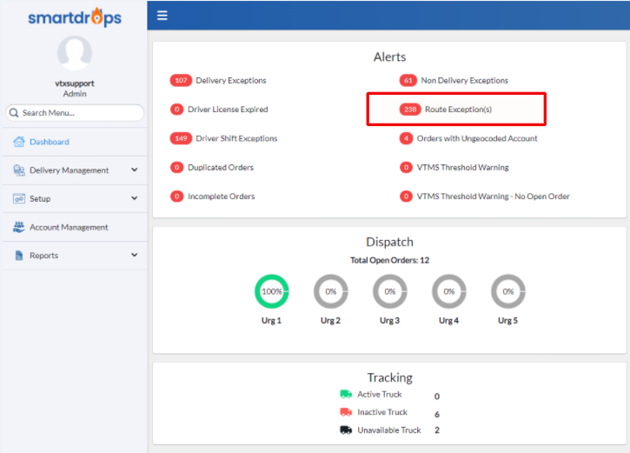Click the 0 badge for Incomplete Orders
This screenshot has width=630, height=453.
[176, 197]
